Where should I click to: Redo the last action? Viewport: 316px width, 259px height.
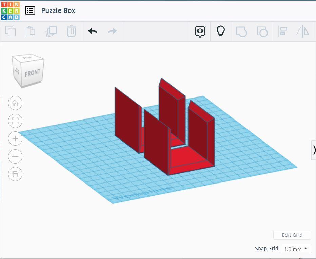tap(112, 31)
